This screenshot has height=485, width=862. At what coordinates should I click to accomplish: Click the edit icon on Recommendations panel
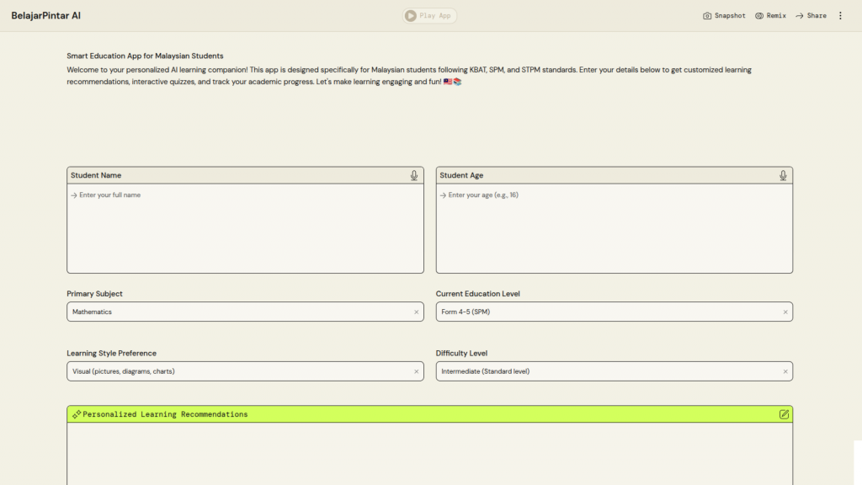coord(784,414)
